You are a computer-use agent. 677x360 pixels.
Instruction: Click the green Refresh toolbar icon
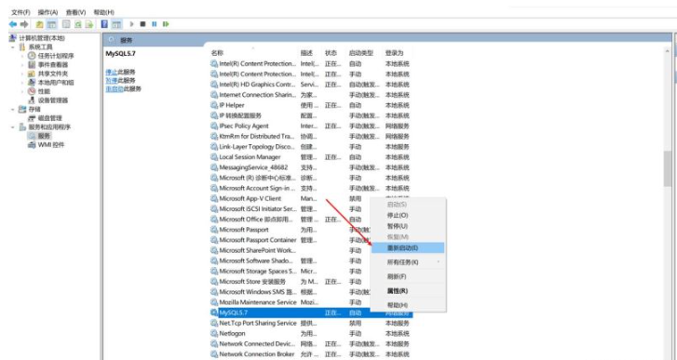pos(77,24)
